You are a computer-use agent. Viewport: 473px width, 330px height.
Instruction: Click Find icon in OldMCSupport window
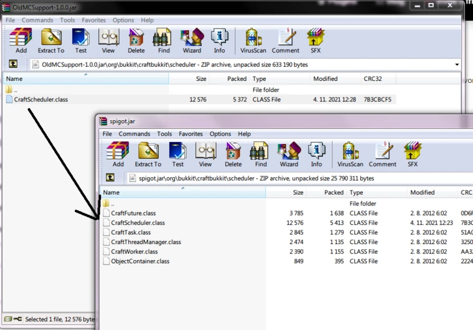click(x=164, y=40)
